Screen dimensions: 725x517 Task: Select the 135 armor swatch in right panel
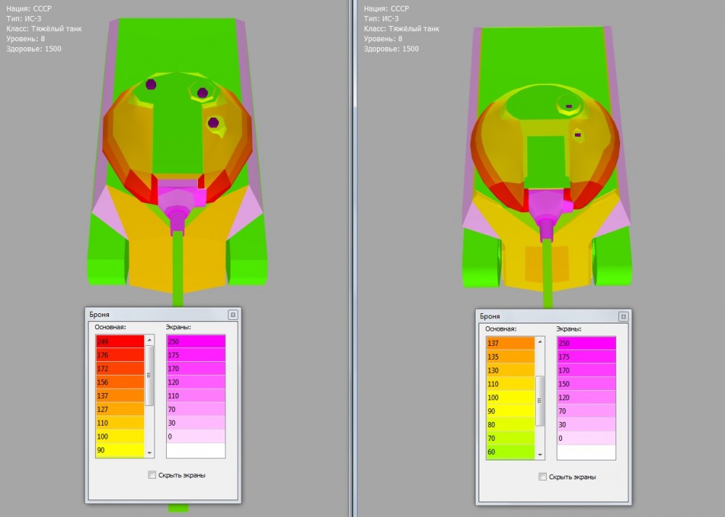(510, 357)
